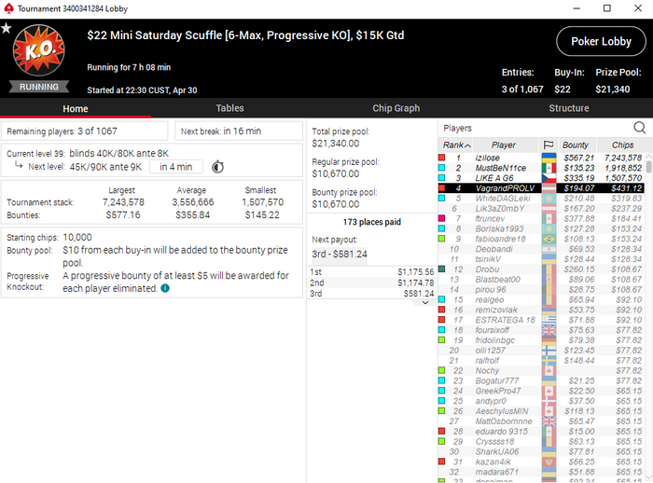This screenshot has width=653, height=483.
Task: Select player Borlska1993
Action: [540, 228]
